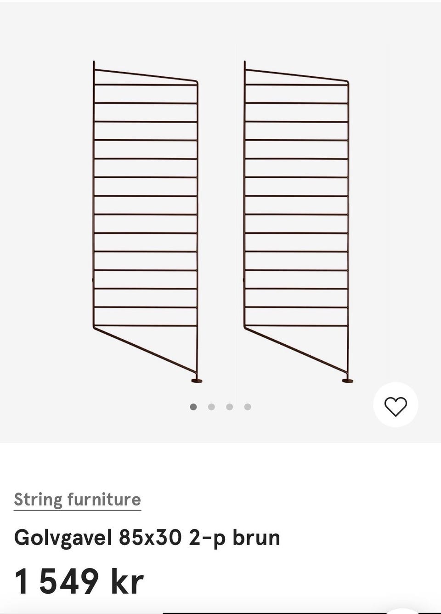Click the "kr" currency label
The image size is (441, 614).
[127, 581]
